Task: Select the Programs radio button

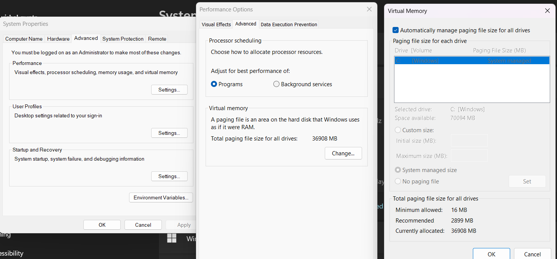Action: coord(214,84)
